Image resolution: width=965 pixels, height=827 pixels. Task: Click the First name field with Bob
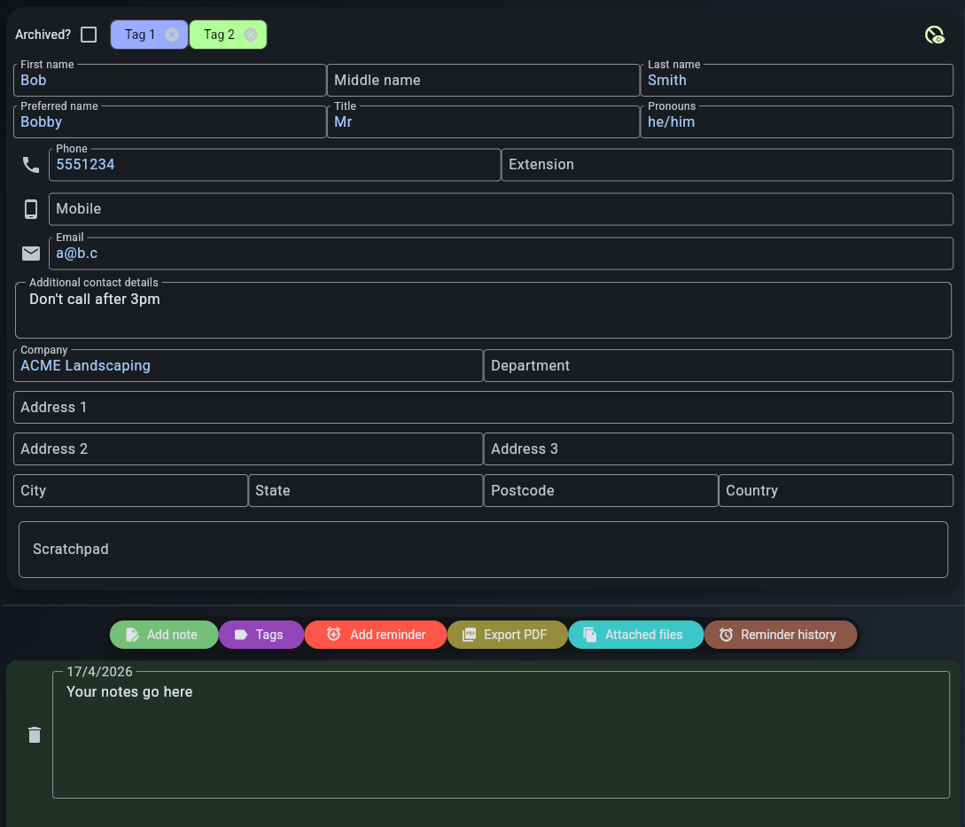pos(170,80)
